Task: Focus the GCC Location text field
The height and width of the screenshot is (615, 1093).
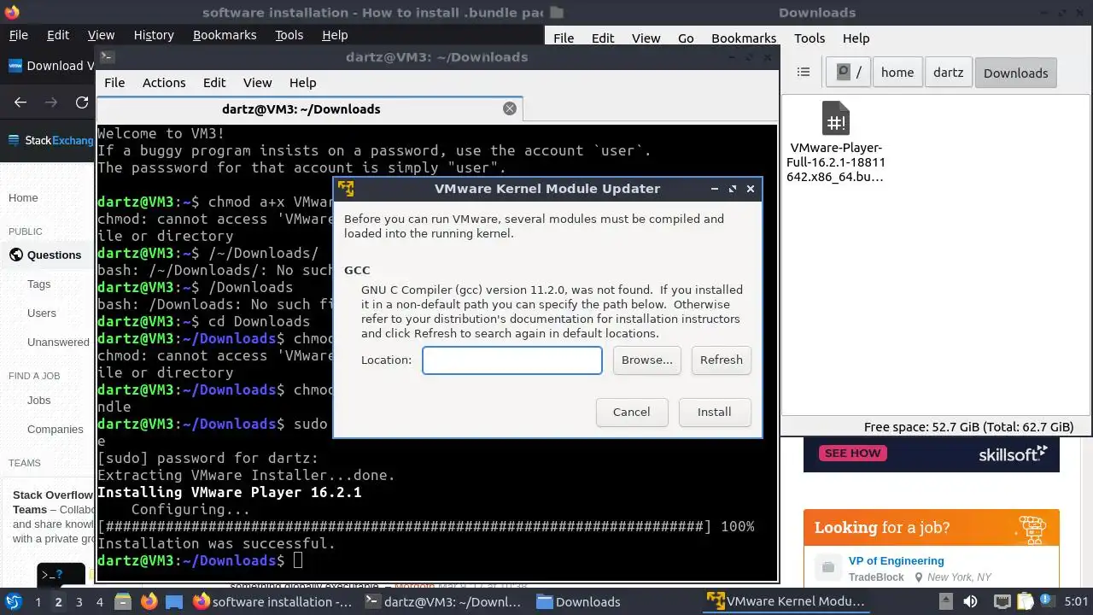Action: point(512,360)
